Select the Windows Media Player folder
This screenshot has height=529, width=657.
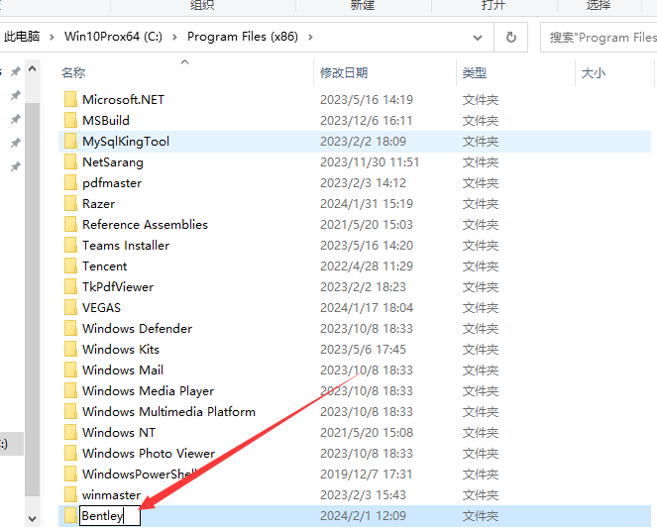pos(148,391)
